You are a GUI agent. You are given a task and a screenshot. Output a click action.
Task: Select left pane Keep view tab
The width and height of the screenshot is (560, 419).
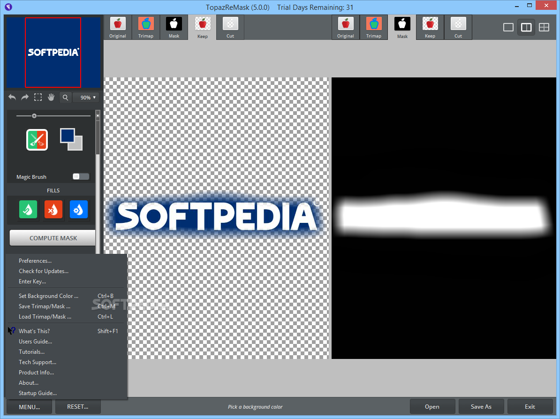[x=202, y=28]
